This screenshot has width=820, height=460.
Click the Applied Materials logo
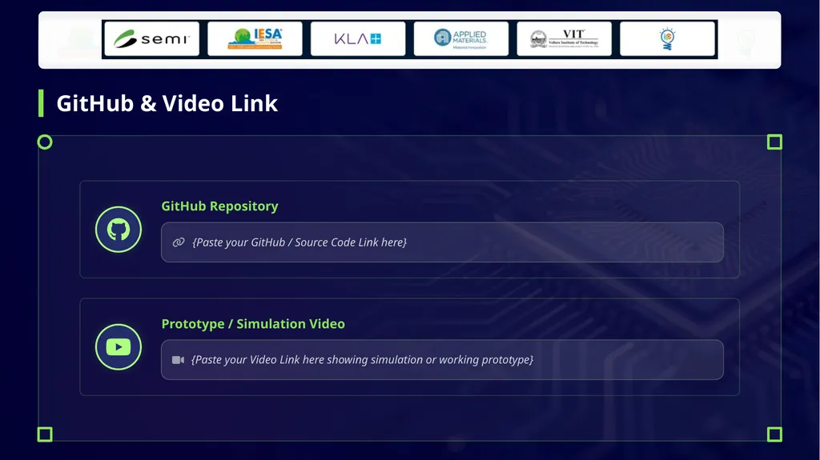click(x=460, y=38)
